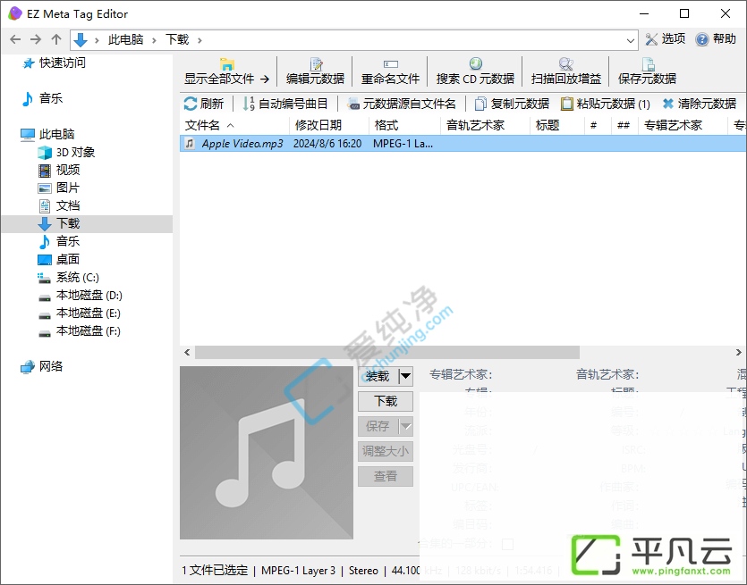Click the 调整大小 resize button

pyautogui.click(x=386, y=451)
